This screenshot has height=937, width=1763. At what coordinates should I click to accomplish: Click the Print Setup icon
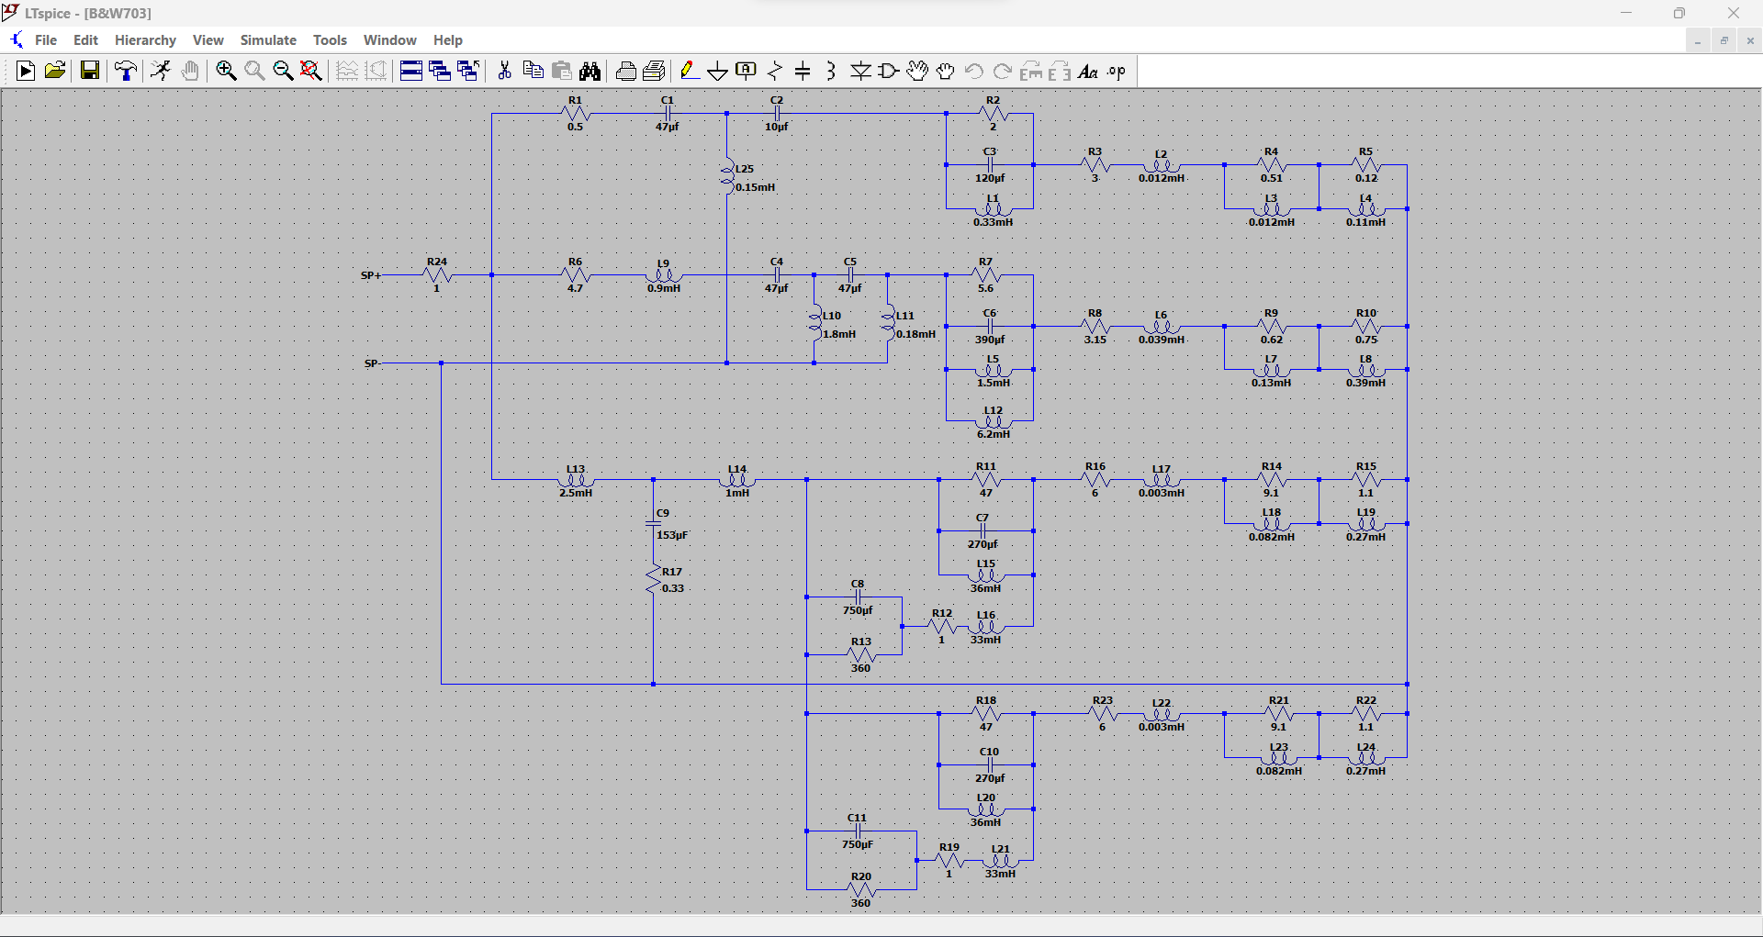click(x=655, y=71)
